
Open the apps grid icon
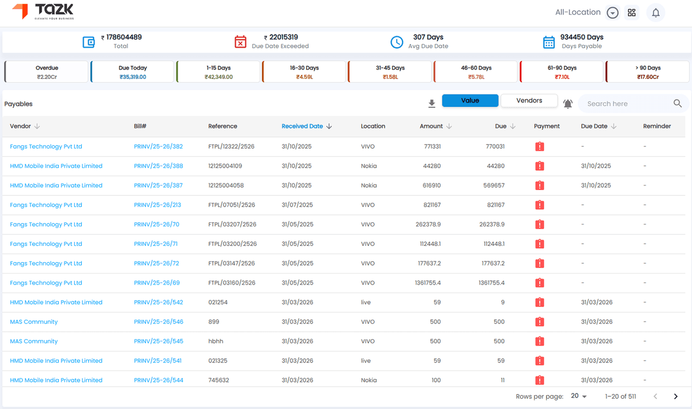[631, 13]
